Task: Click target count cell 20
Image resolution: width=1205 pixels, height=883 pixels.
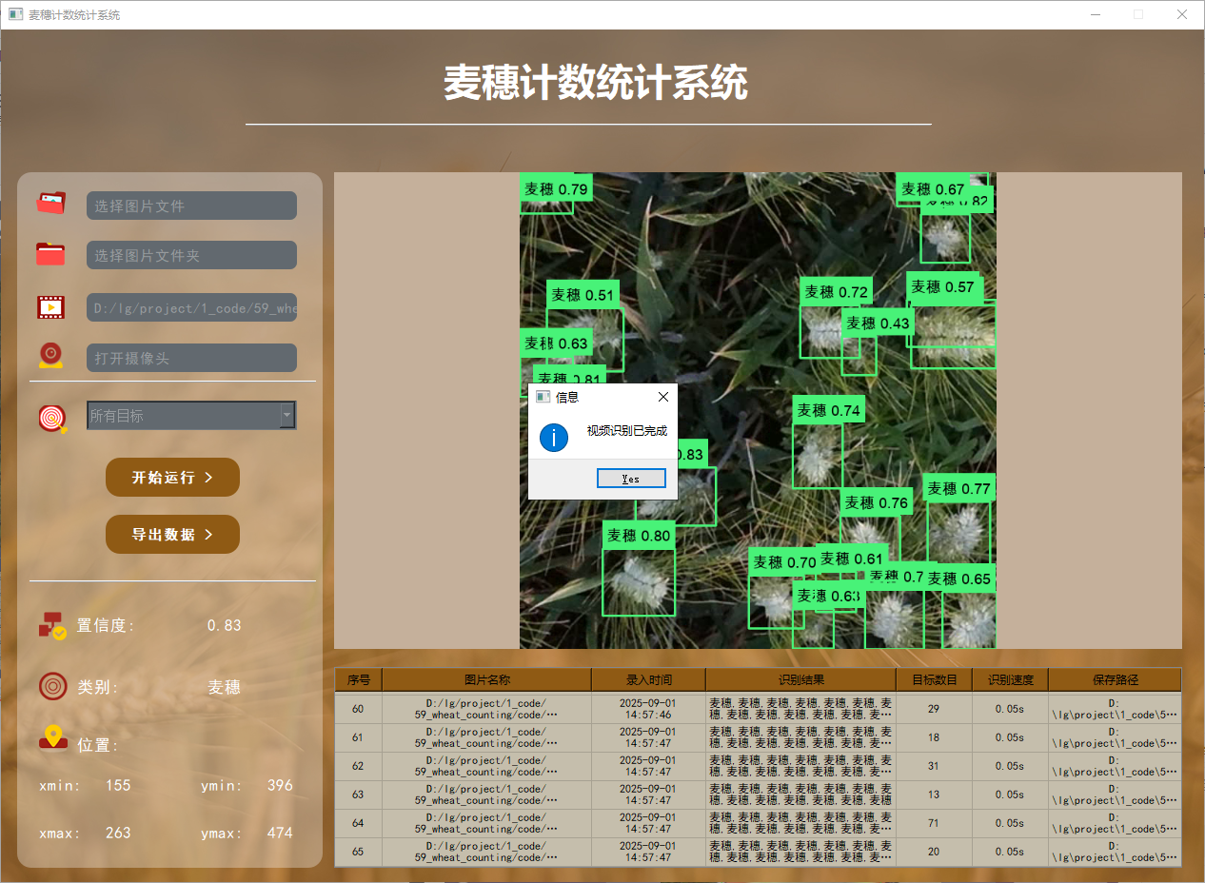Action: [934, 852]
